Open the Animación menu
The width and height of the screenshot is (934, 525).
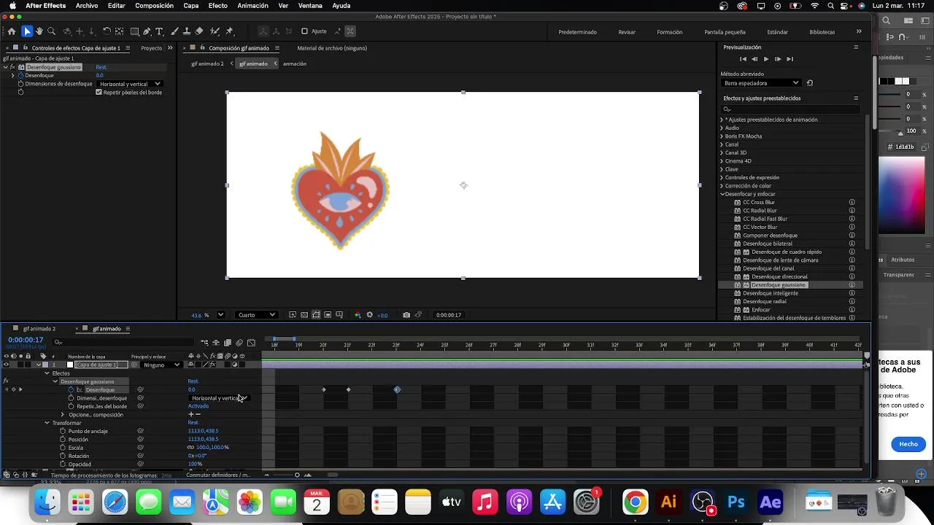(252, 6)
